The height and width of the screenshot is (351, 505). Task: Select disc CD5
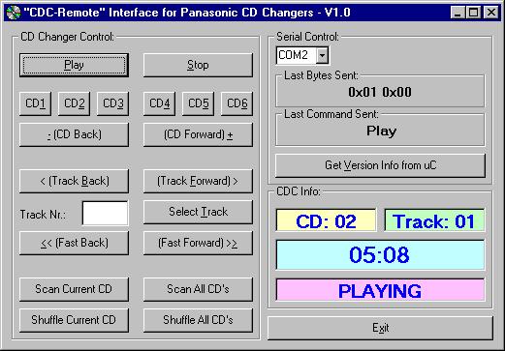point(198,103)
